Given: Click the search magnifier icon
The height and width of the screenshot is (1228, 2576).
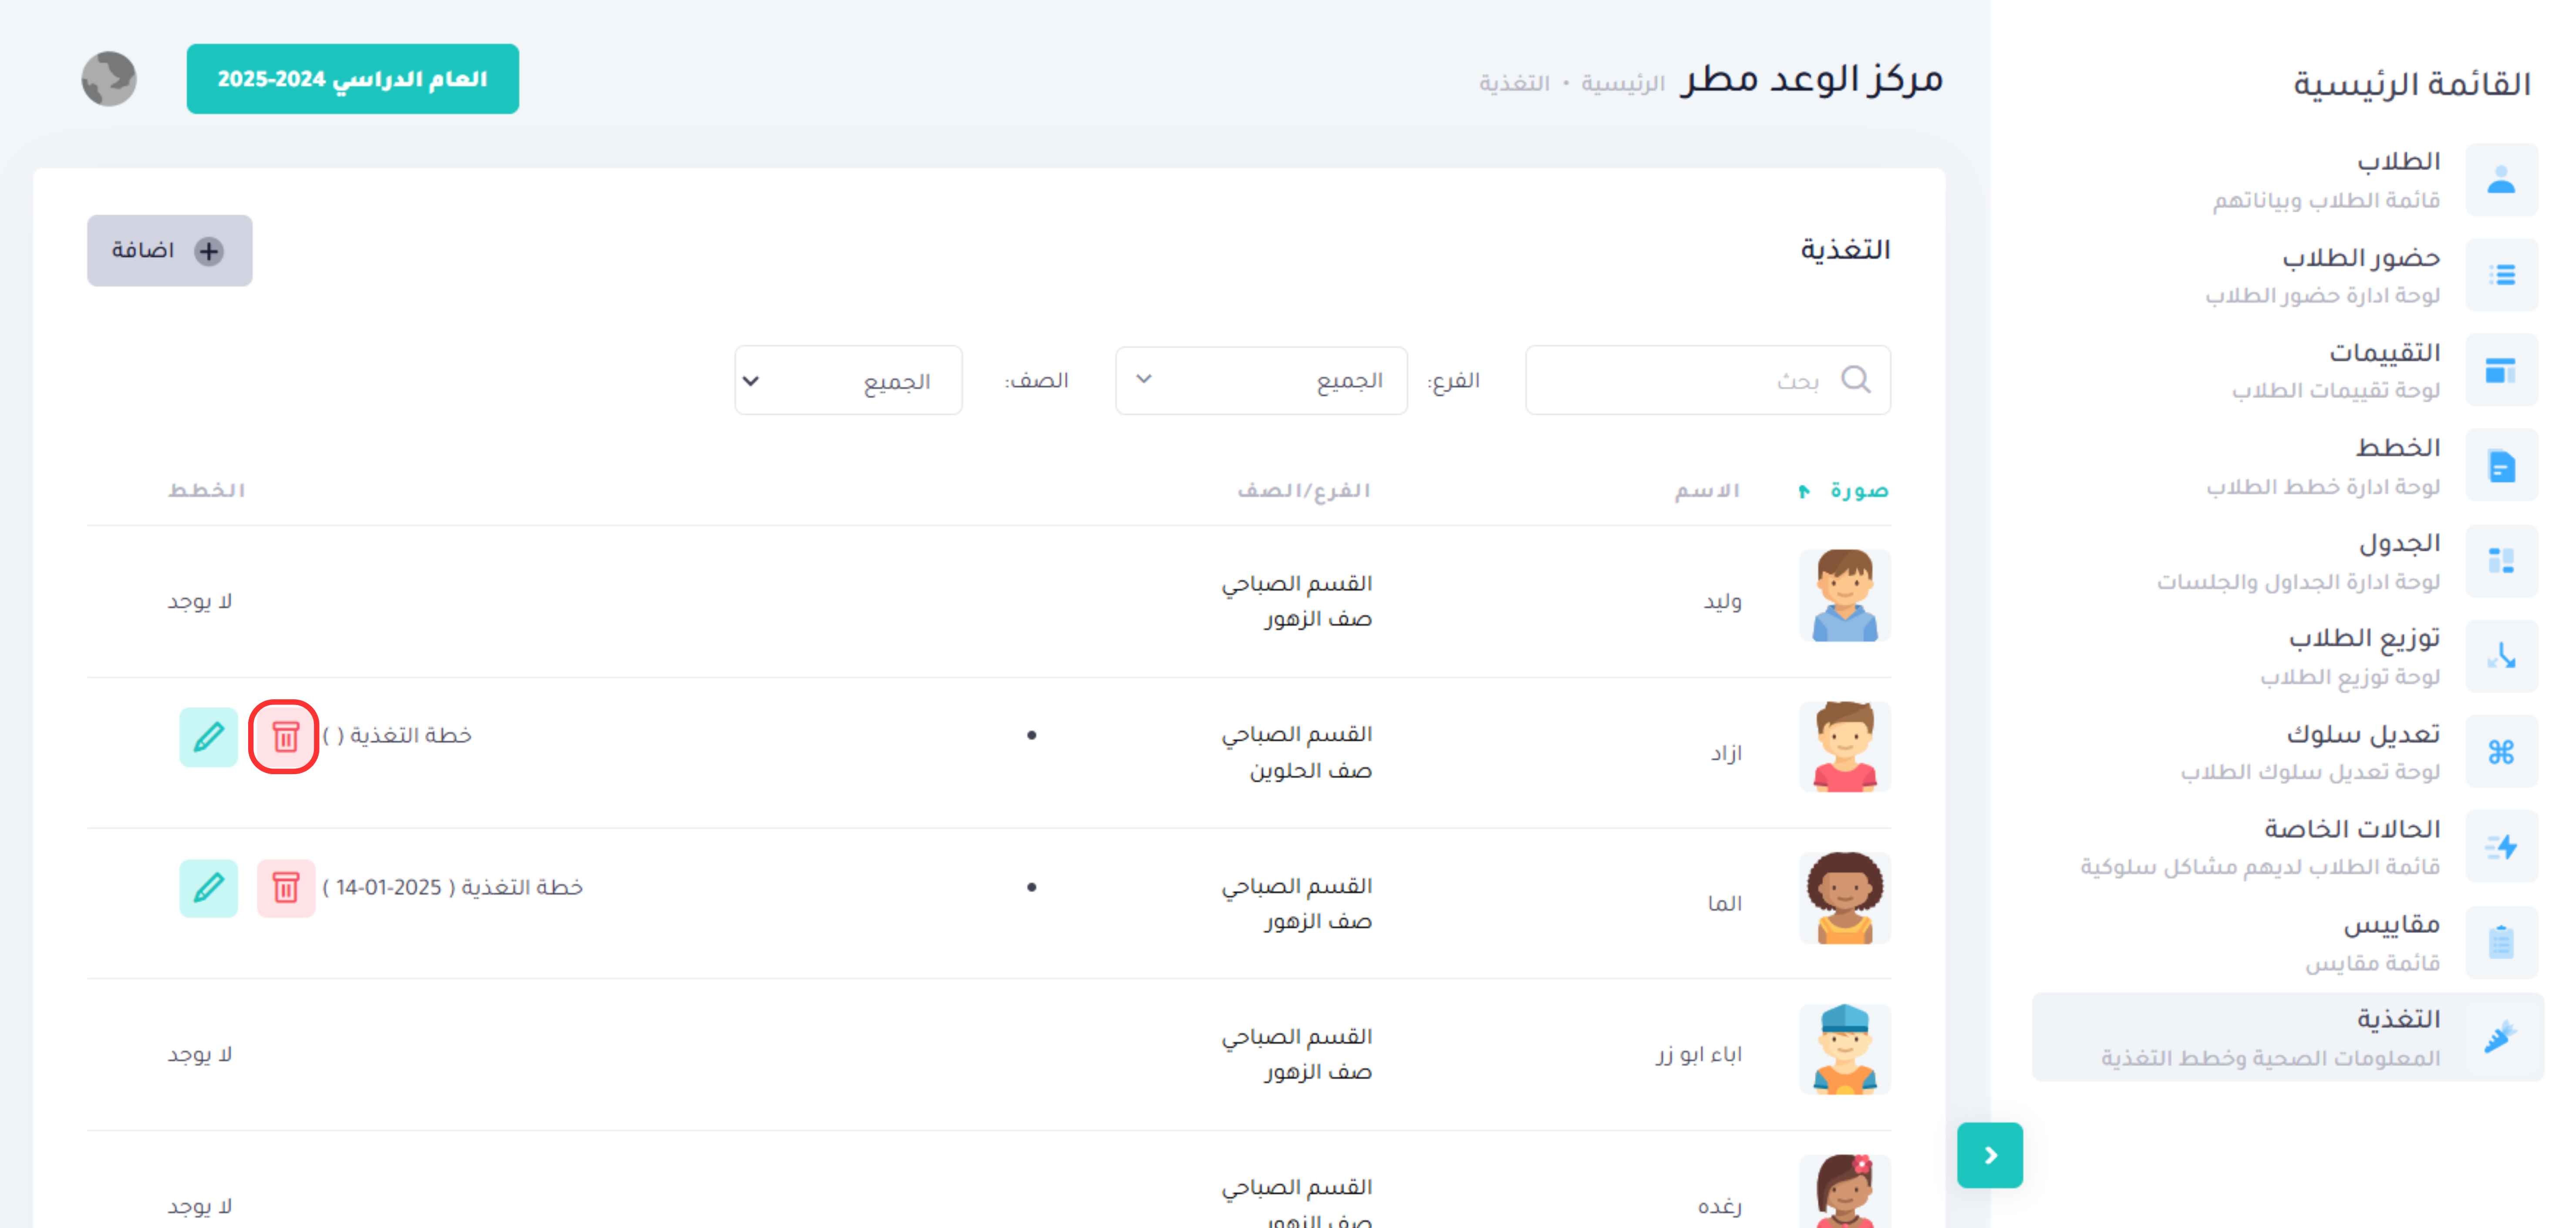Looking at the screenshot, I should (x=1856, y=380).
